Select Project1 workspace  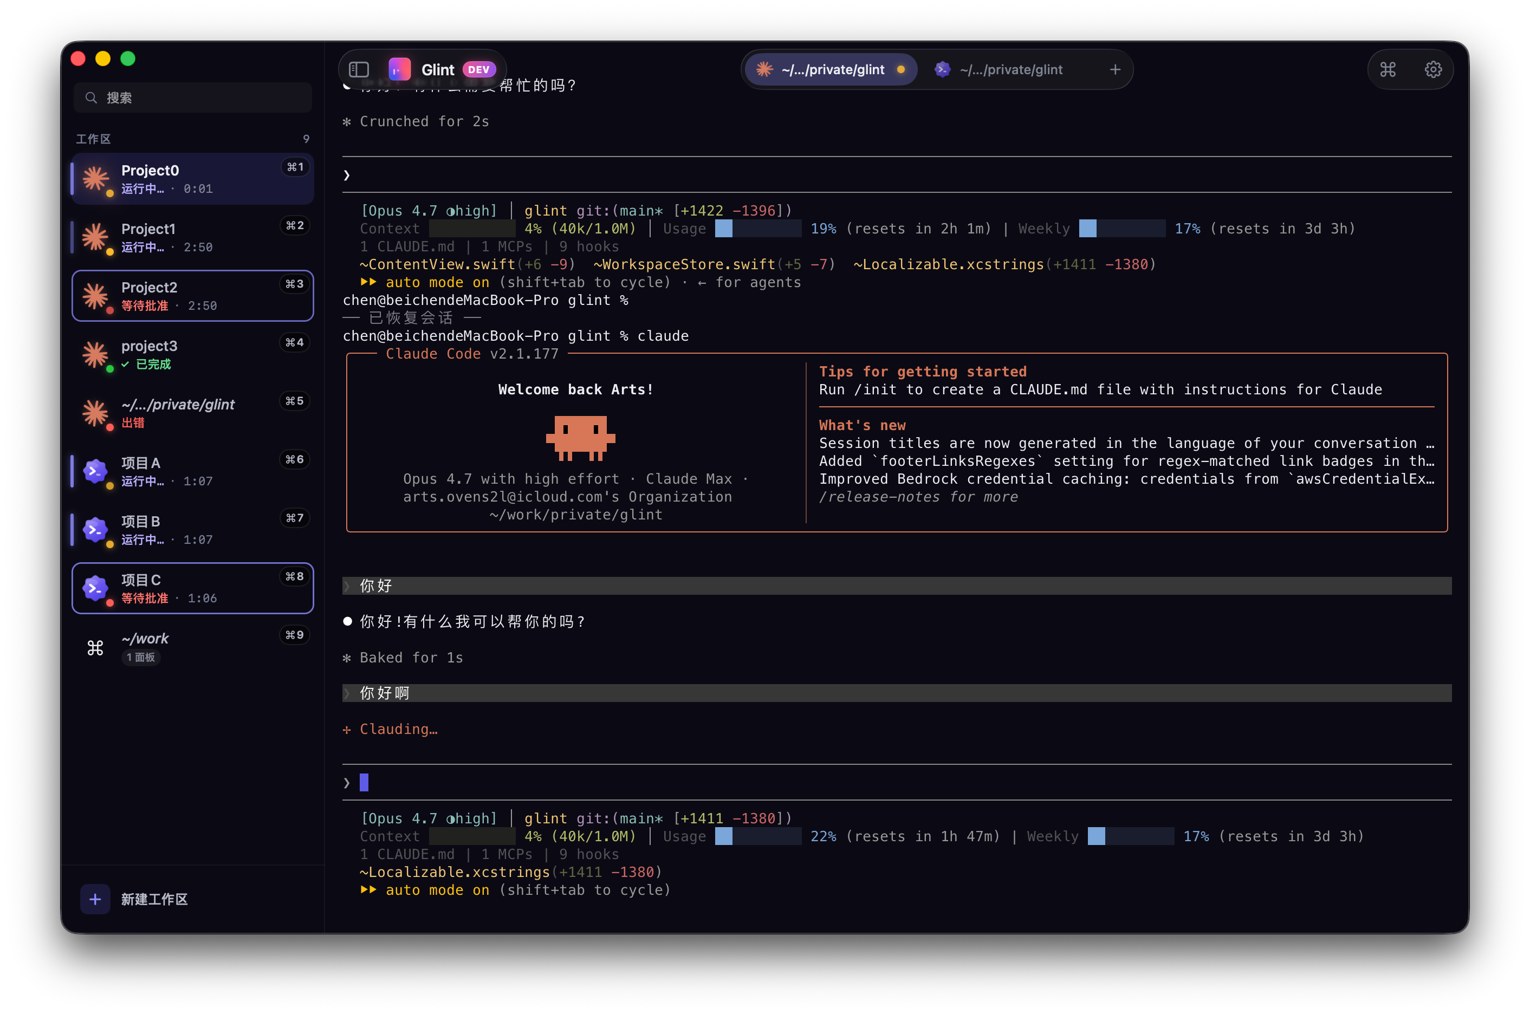pyautogui.click(x=193, y=237)
